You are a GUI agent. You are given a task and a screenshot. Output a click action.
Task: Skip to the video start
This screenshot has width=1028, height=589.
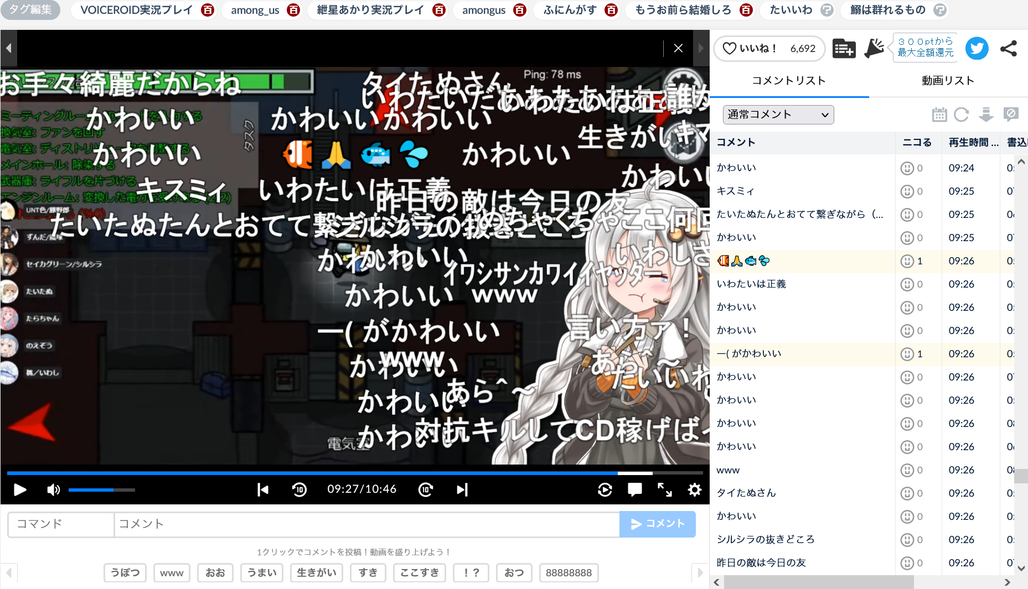click(x=263, y=489)
